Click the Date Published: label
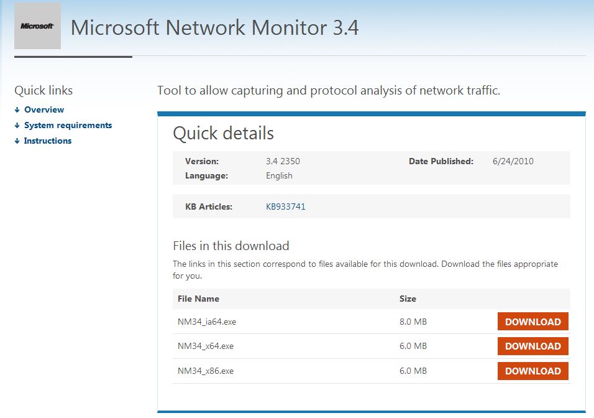 point(441,161)
